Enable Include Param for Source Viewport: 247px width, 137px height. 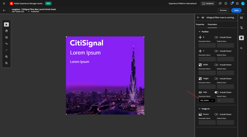pos(216,114)
